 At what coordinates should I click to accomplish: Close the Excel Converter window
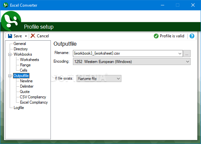[193, 5]
